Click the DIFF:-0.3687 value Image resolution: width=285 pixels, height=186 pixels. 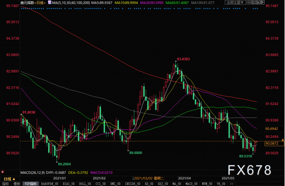56,173
